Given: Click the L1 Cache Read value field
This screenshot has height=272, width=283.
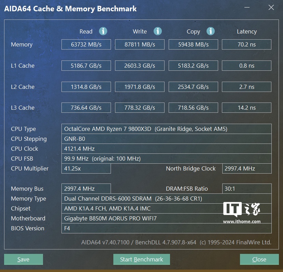Looking at the screenshot, I should 86,66.
